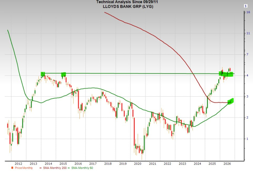This screenshot has width=253, height=171.
Task: Click the 2014 x-axis year label
Action: tap(48, 164)
